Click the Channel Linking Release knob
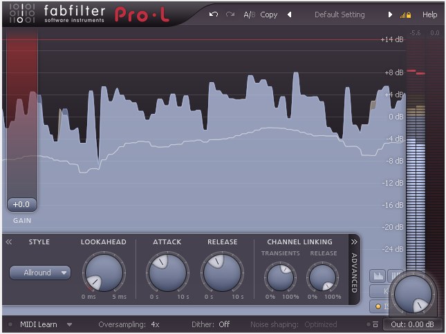The height and width of the screenshot is (334, 446). 322,277
